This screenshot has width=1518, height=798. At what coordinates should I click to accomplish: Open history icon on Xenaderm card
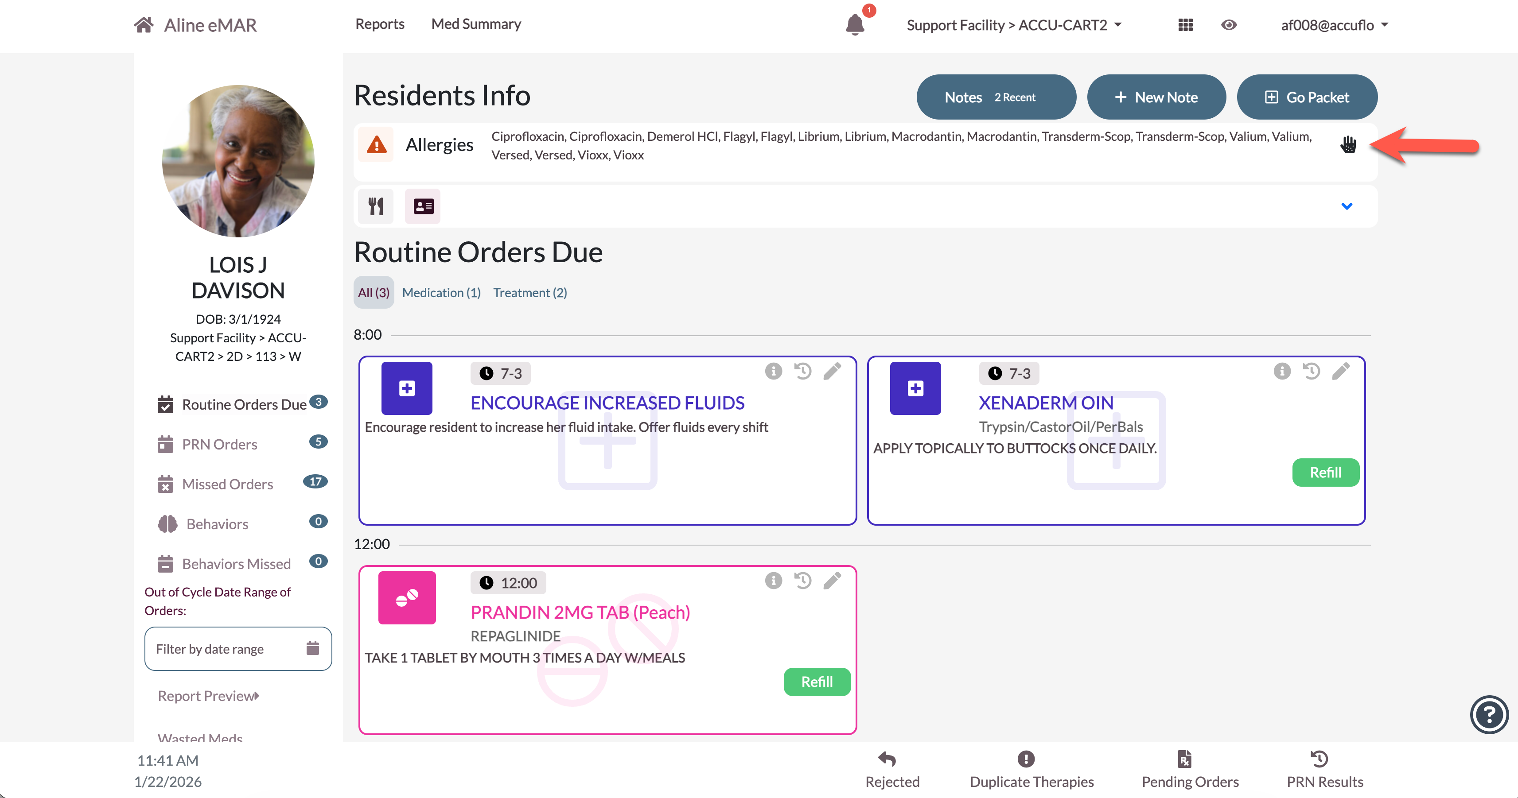1311,371
